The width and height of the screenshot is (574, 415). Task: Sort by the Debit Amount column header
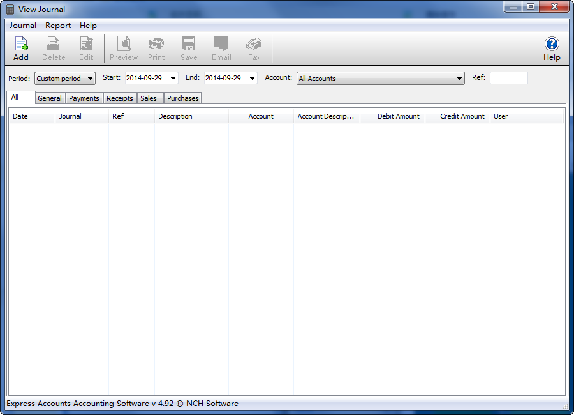(x=392, y=116)
